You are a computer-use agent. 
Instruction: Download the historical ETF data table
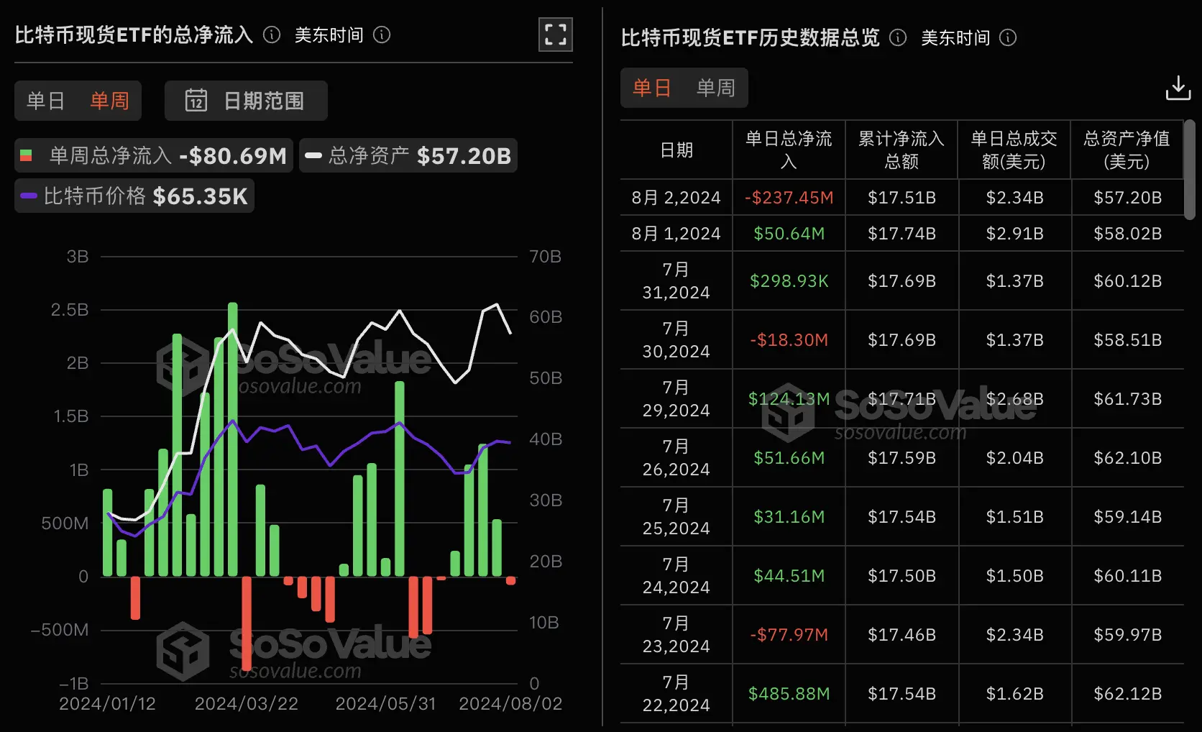[1178, 87]
